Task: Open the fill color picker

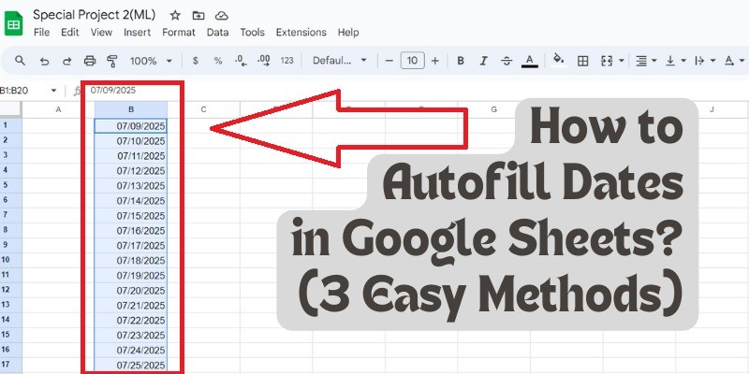Action: point(558,60)
